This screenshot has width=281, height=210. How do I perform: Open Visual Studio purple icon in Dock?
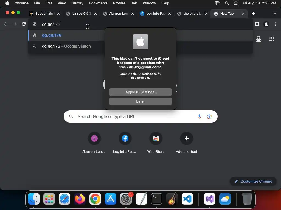(x=209, y=199)
